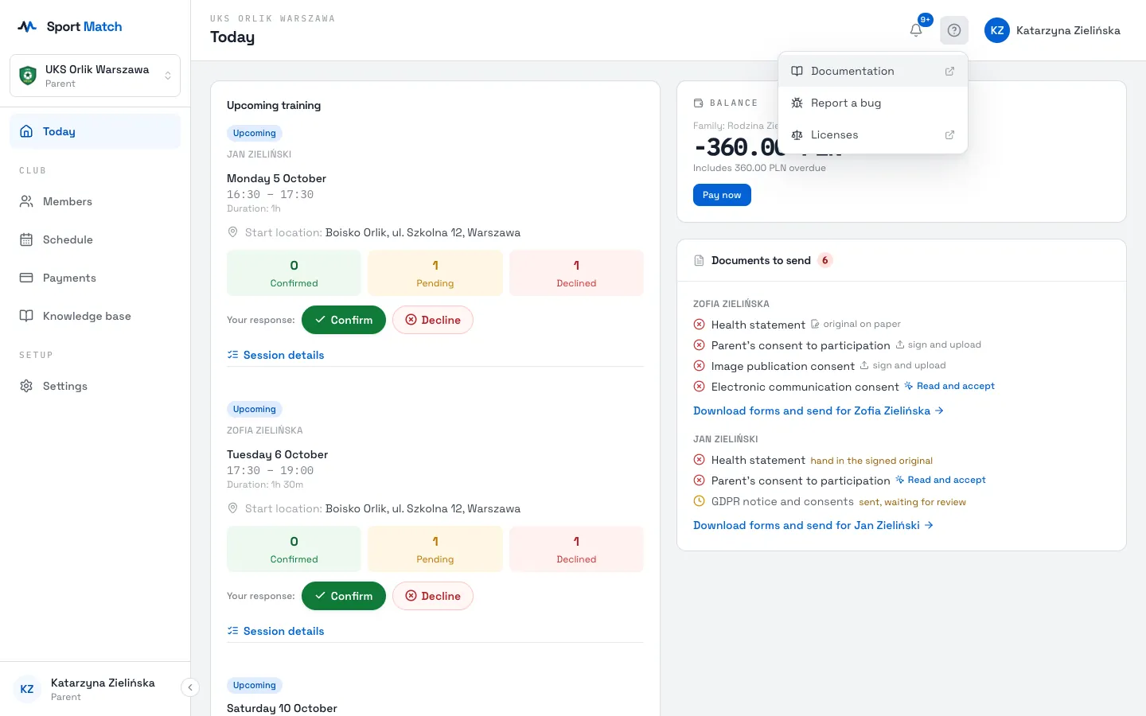Open the UKS Orlik Warszawa club switcher
1146x716 pixels.
coord(95,76)
